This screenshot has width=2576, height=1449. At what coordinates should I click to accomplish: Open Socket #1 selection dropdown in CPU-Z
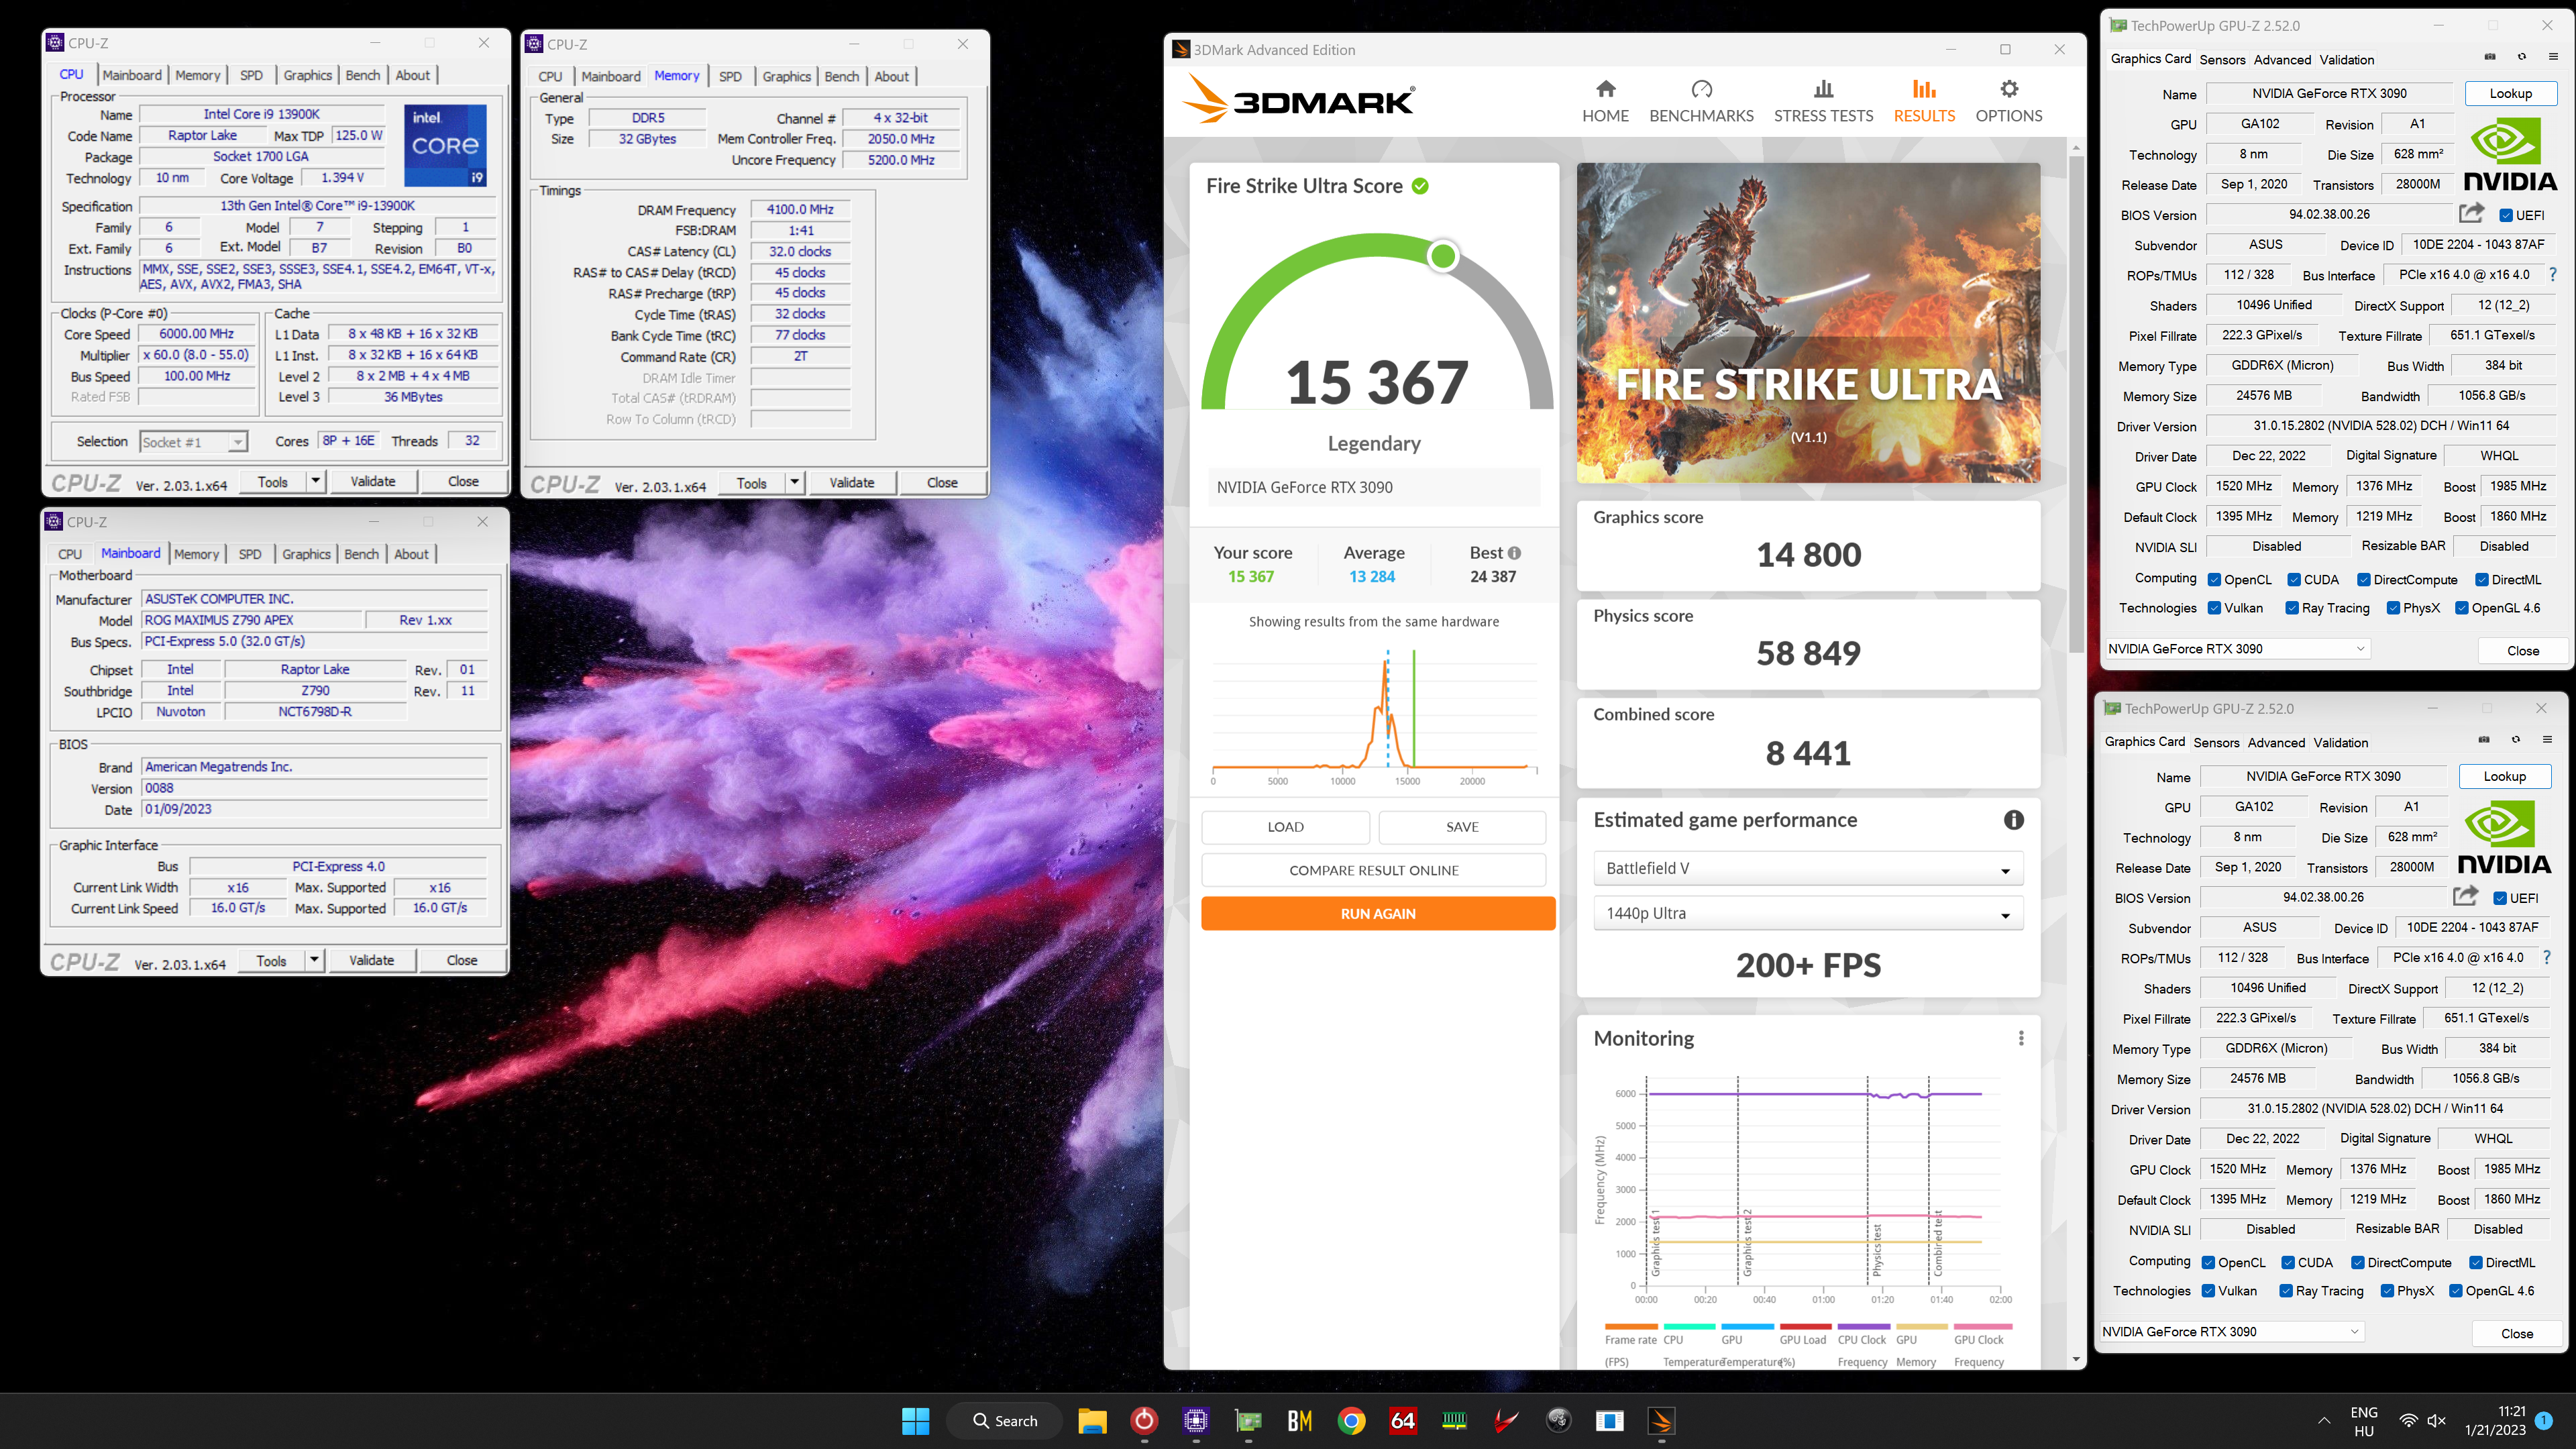coord(193,442)
